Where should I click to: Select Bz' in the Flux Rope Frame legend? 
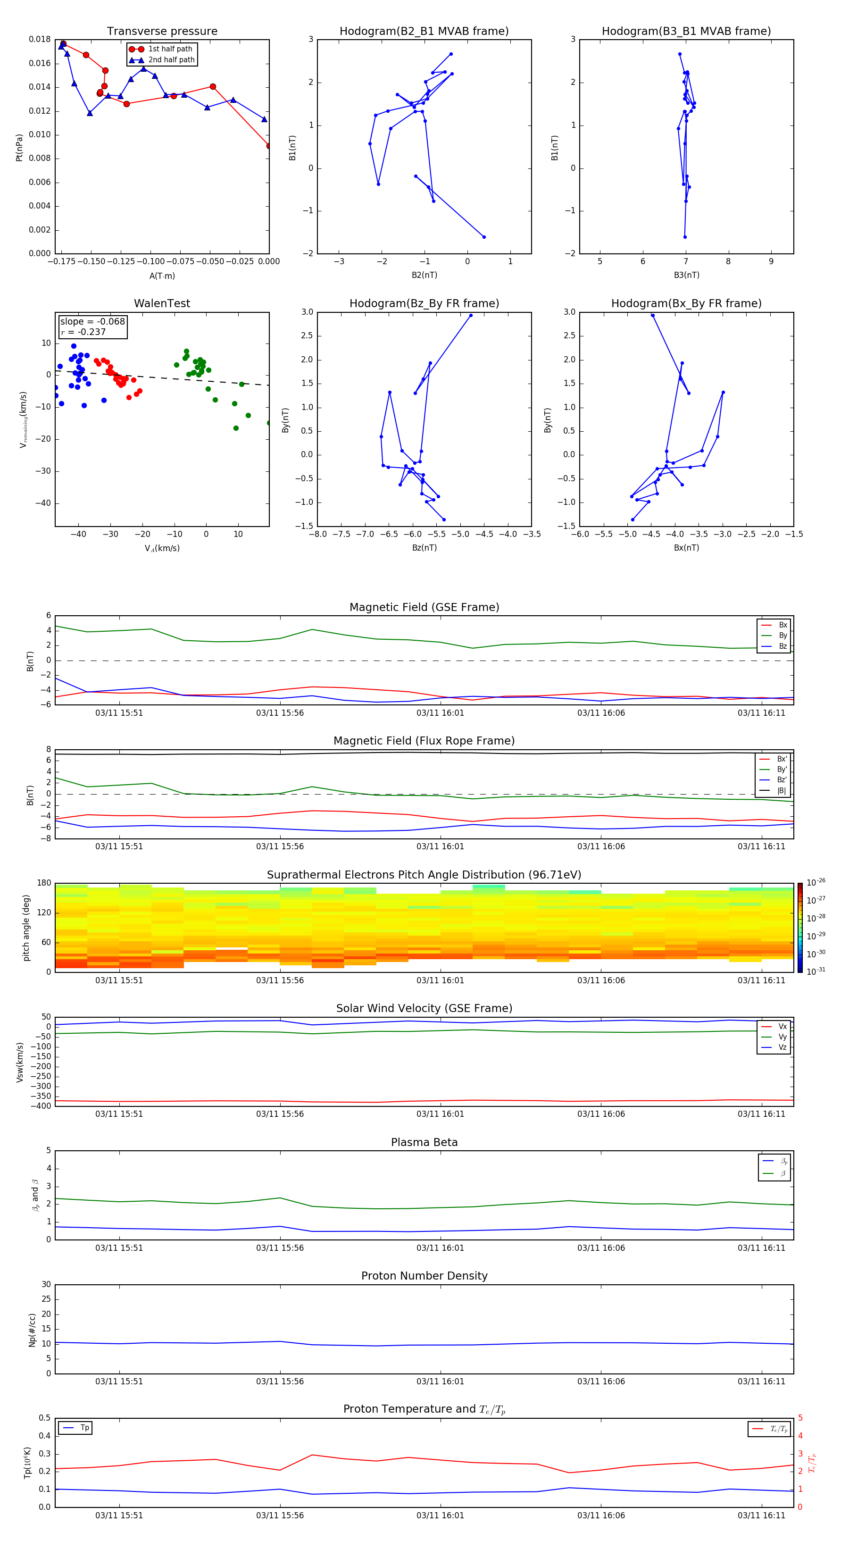(774, 780)
